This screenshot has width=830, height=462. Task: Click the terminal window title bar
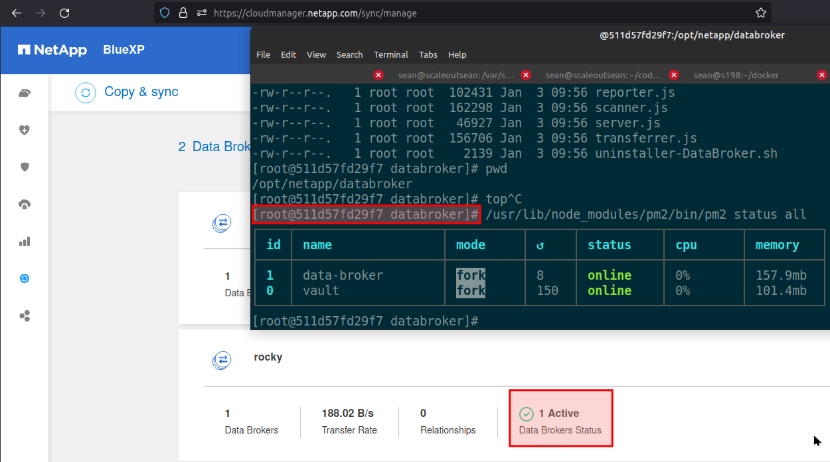point(540,35)
